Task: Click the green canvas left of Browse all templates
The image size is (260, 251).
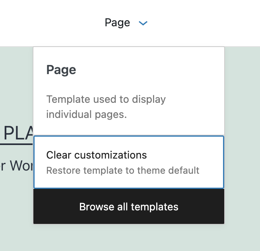Action: 16,207
